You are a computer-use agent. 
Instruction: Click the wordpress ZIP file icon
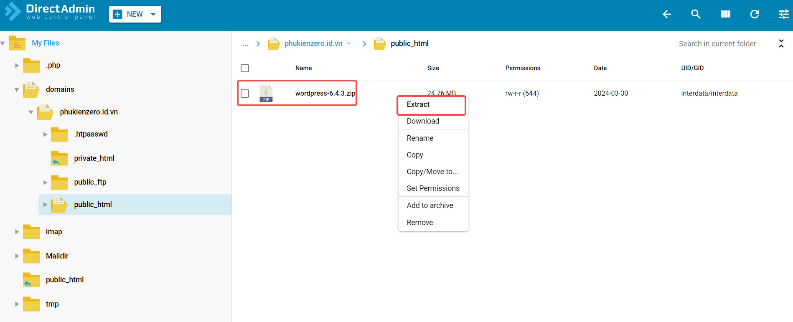click(x=266, y=94)
